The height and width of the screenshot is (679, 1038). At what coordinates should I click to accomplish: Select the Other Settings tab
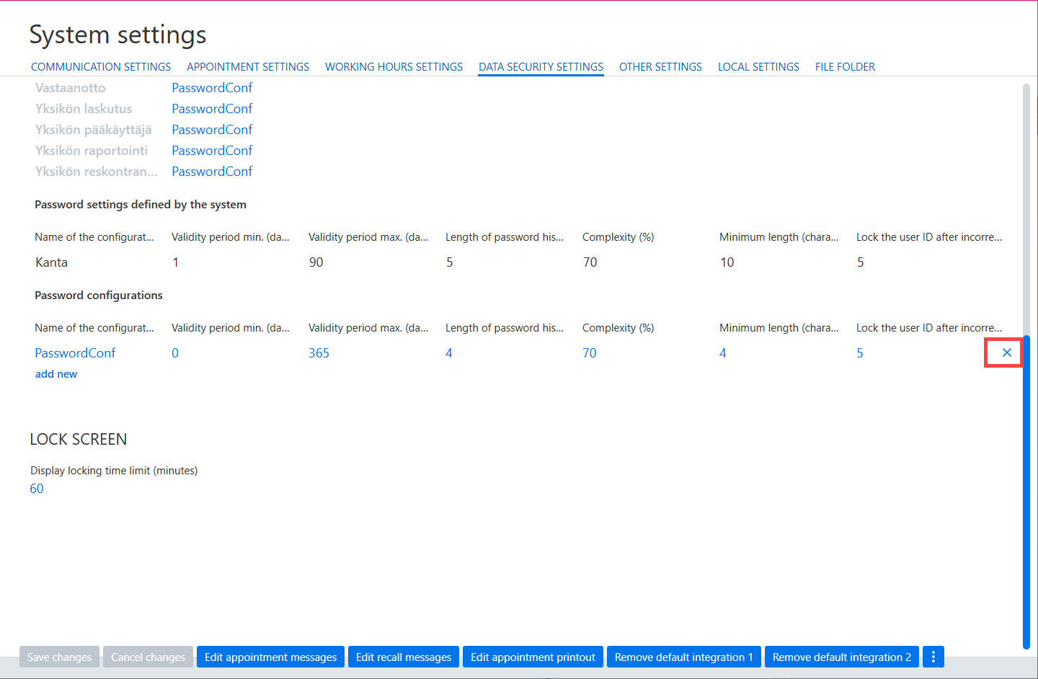click(x=660, y=67)
